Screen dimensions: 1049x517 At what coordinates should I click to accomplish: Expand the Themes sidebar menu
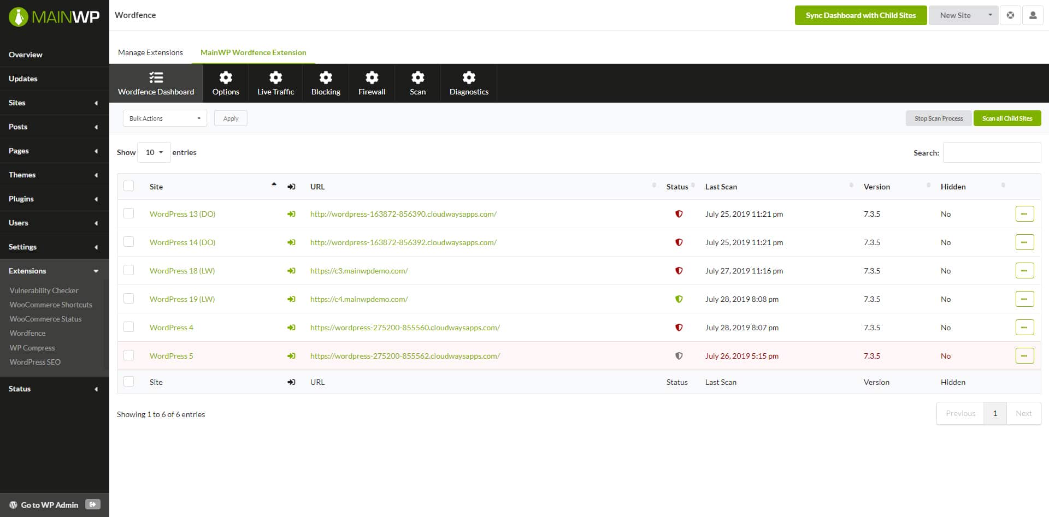click(54, 175)
